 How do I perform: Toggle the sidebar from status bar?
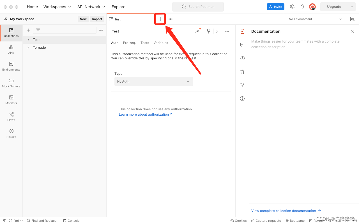4,221
